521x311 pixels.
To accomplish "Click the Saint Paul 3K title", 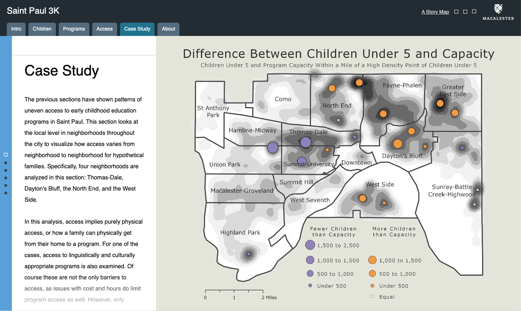I will tap(33, 11).
